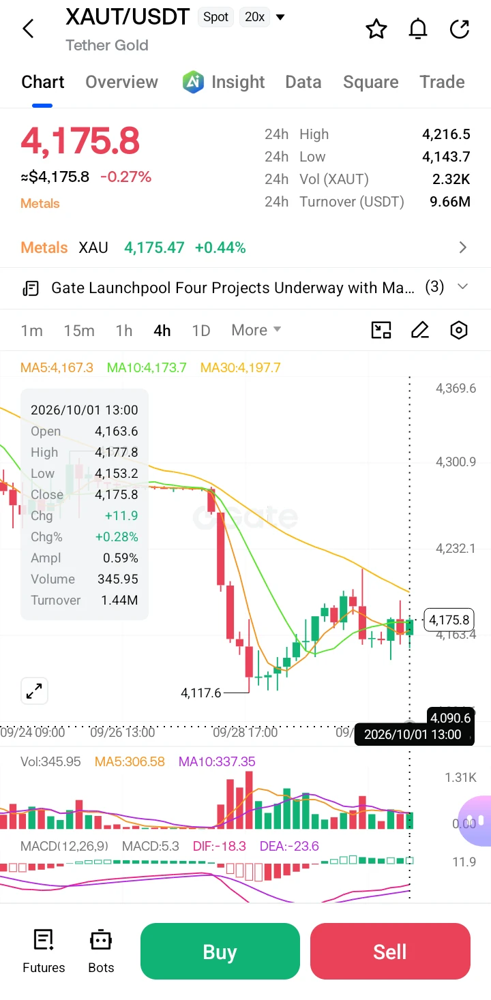
Task: Tap the DEA:-23.6 value
Action: [x=289, y=846]
